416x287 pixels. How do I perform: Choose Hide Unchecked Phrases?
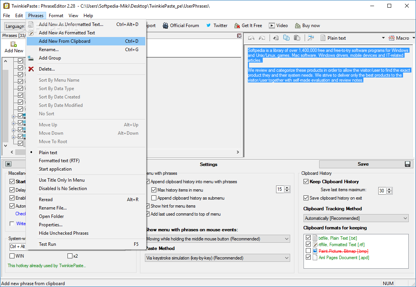(x=86, y=233)
